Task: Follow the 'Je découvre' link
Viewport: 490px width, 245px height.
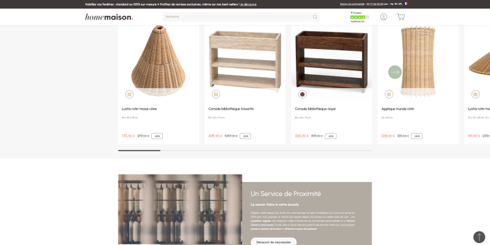Action: (x=248, y=4)
